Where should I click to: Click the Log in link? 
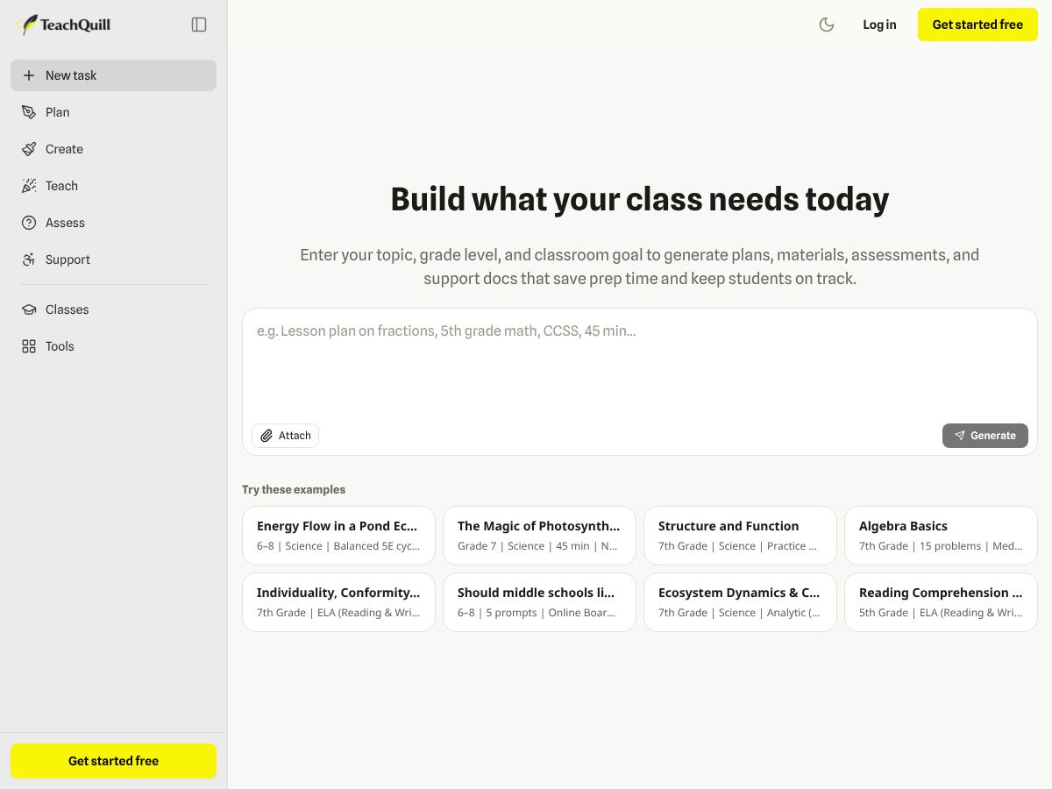(x=879, y=25)
